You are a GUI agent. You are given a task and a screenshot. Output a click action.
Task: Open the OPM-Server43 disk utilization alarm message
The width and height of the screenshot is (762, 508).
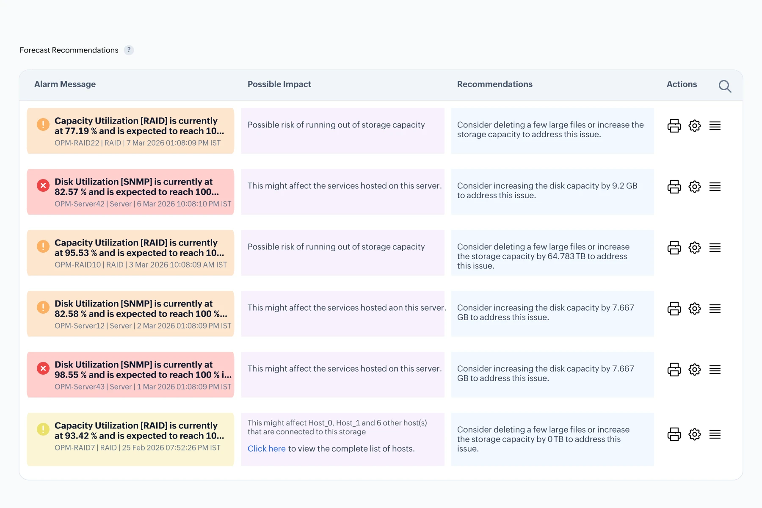coord(143,370)
